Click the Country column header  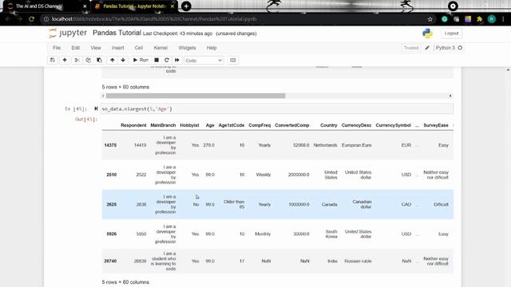click(x=328, y=125)
